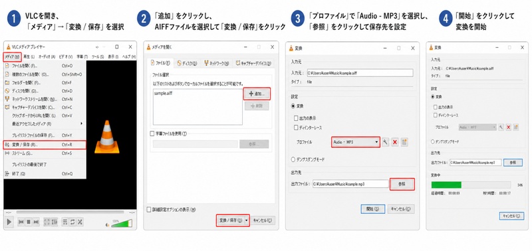Select 終了 (Q) menu entry
The image size is (532, 251).
pyautogui.click(x=45, y=174)
